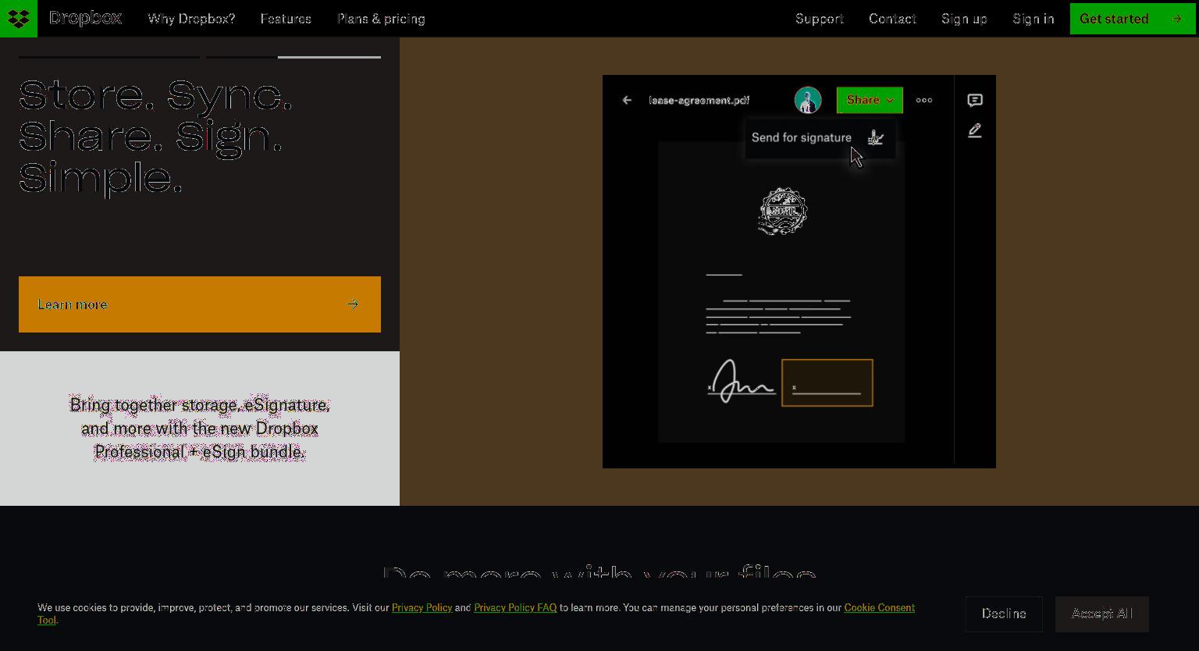Decline cookies
1199x651 pixels.
[1004, 614]
